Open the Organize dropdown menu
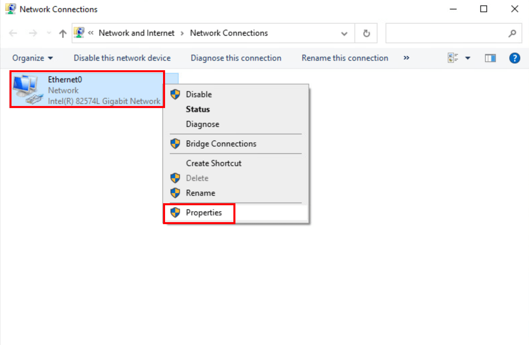 click(32, 58)
